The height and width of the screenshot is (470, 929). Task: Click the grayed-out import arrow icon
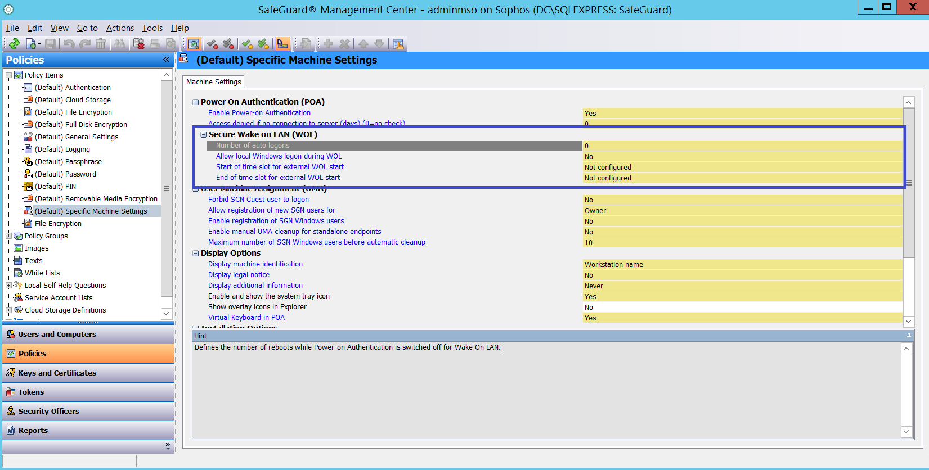click(x=305, y=44)
